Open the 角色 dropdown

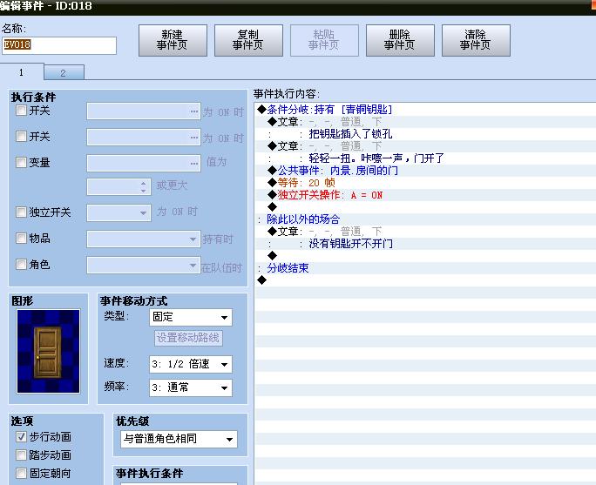[x=144, y=265]
